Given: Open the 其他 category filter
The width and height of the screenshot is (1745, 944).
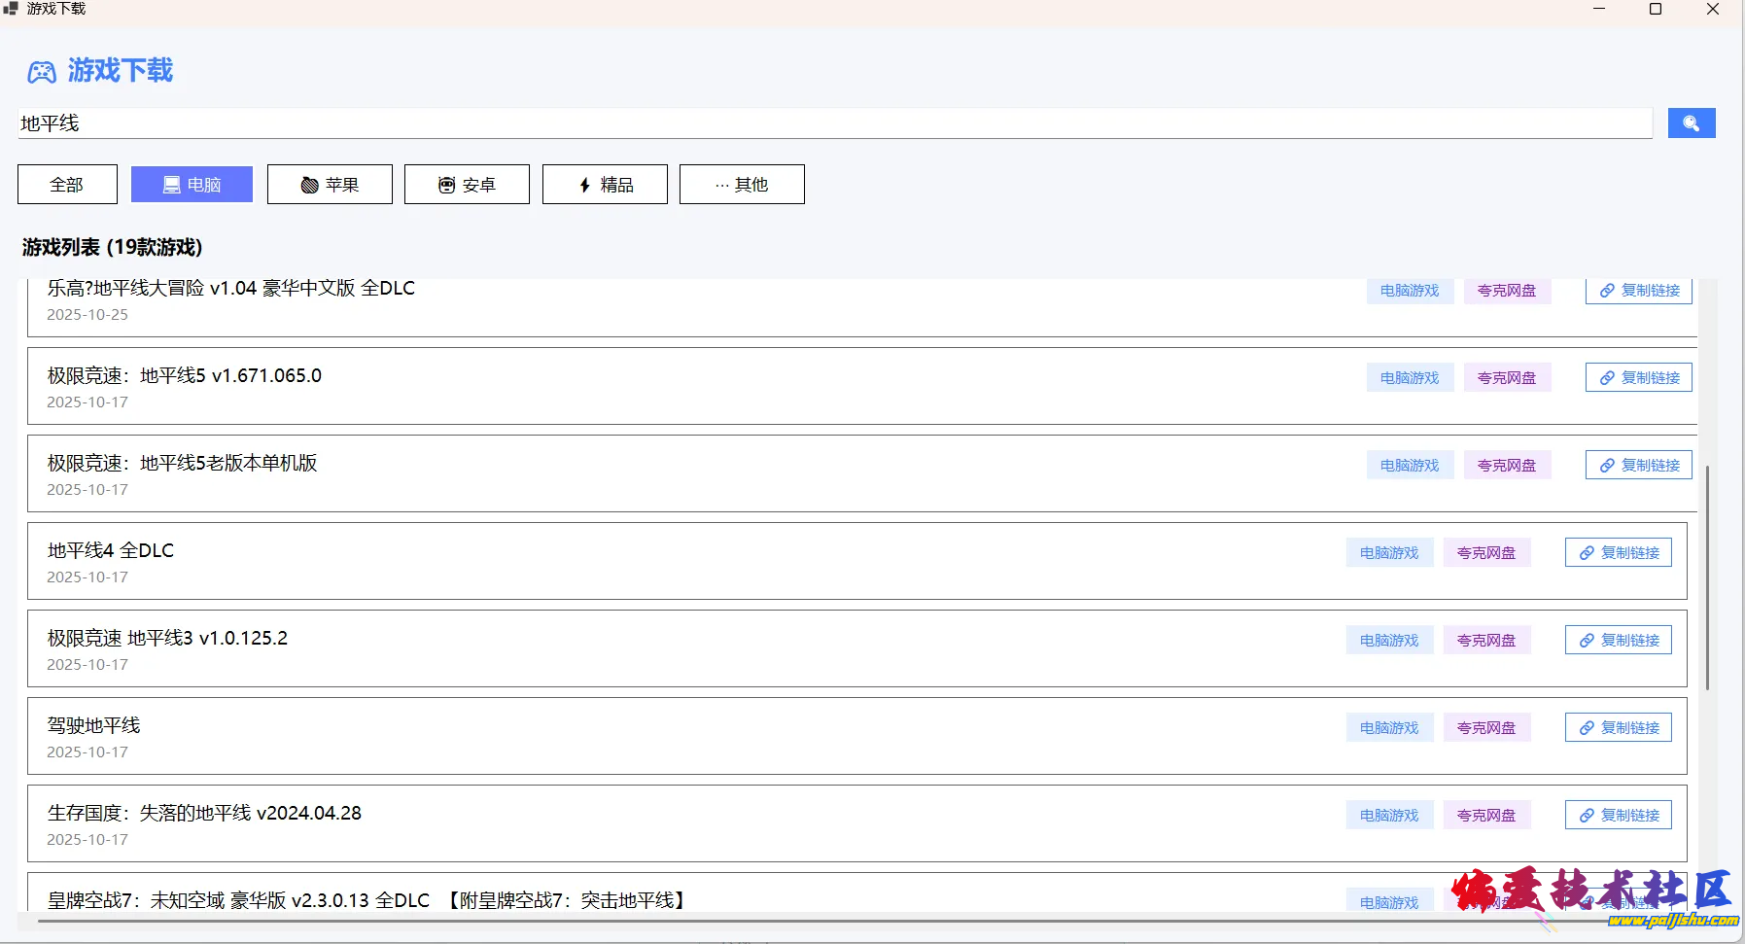Looking at the screenshot, I should click(x=742, y=185).
